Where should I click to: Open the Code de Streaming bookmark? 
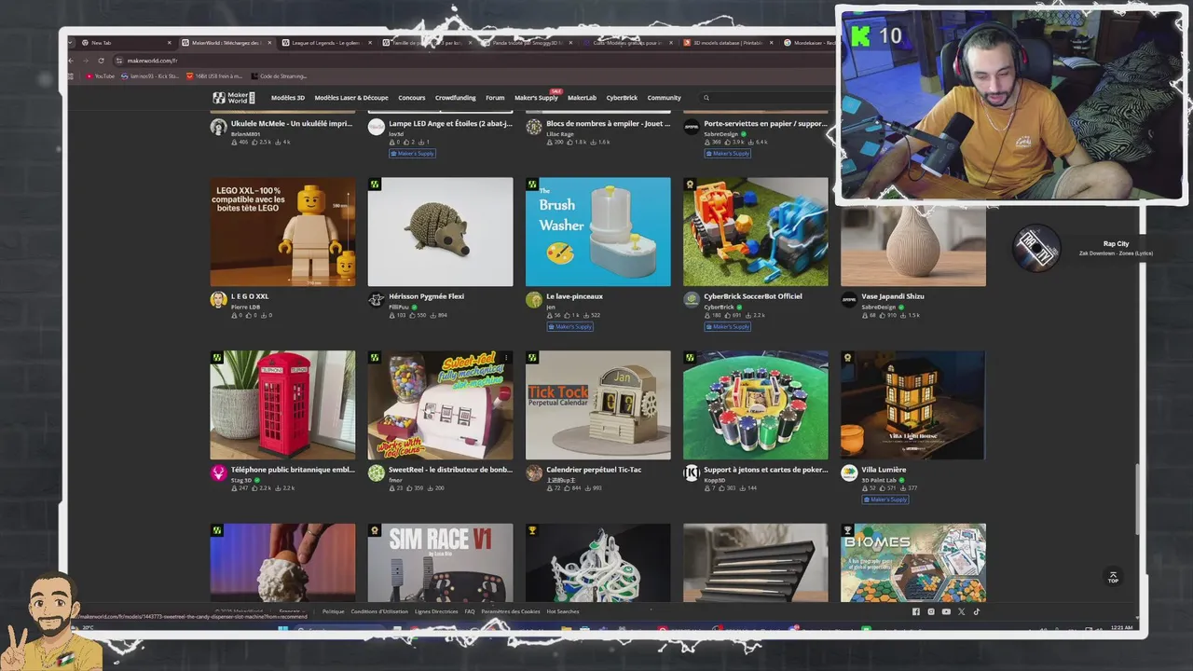pyautogui.click(x=279, y=76)
